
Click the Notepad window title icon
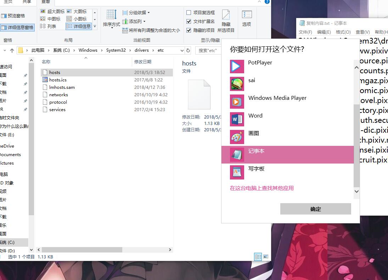(x=302, y=23)
